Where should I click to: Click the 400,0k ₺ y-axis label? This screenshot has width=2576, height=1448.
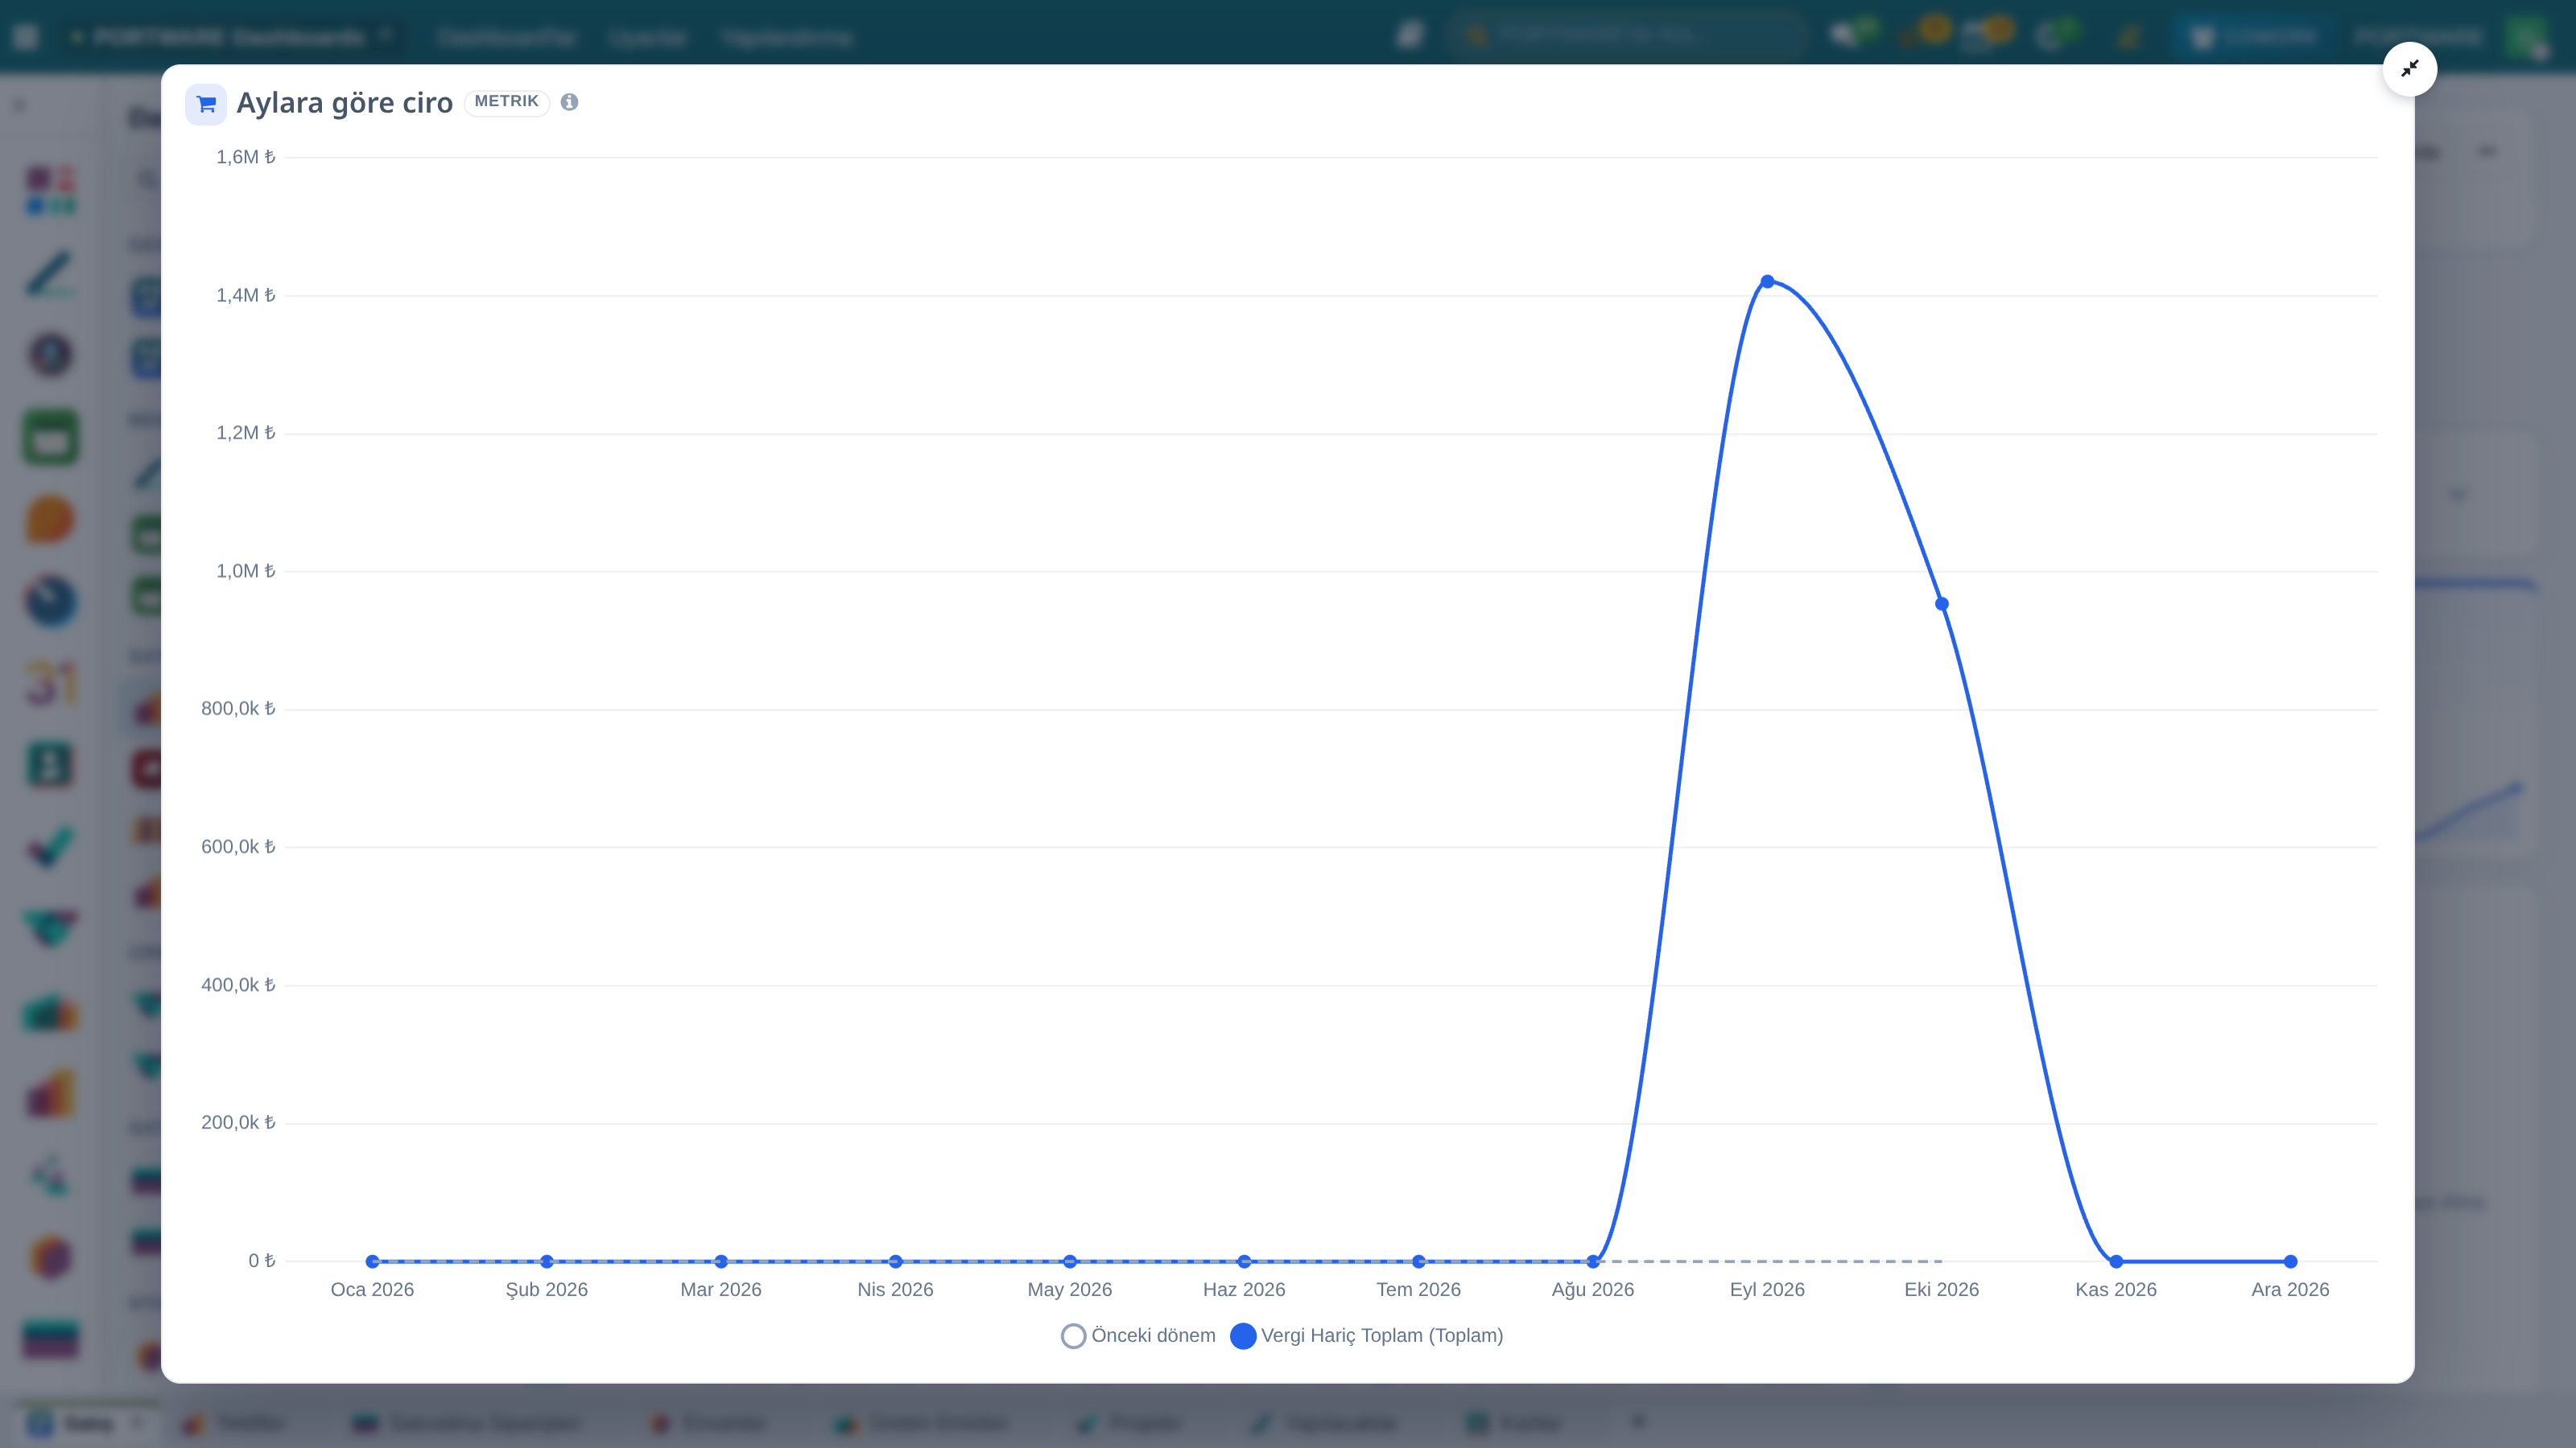pos(238,985)
